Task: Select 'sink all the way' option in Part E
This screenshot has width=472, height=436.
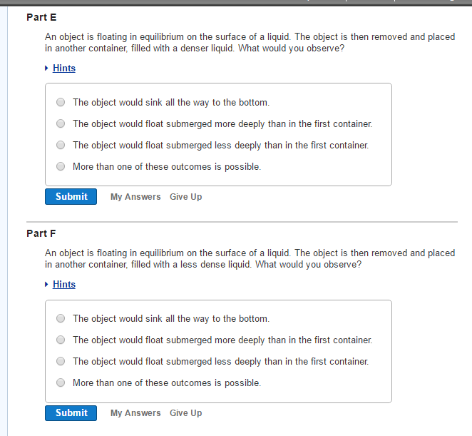Action: 61,102
